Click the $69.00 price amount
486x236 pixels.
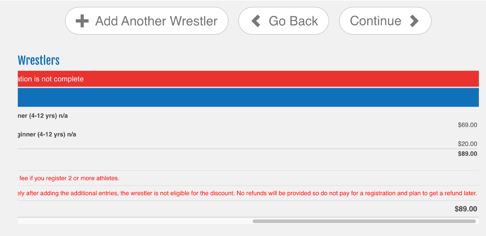(467, 125)
